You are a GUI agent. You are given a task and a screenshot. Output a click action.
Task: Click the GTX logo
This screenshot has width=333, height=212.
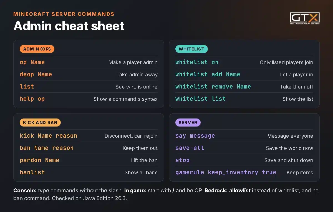(x=305, y=18)
